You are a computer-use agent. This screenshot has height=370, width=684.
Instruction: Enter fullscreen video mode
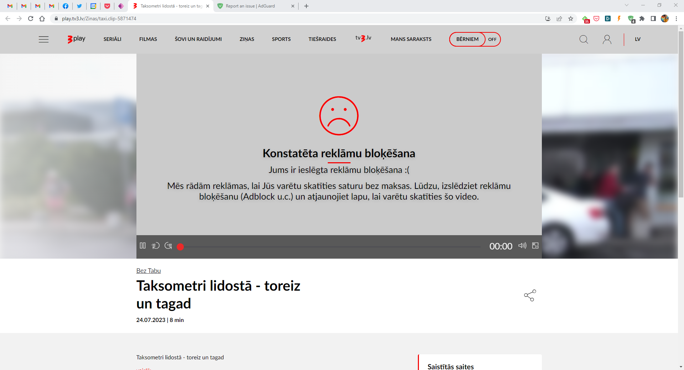pos(535,245)
